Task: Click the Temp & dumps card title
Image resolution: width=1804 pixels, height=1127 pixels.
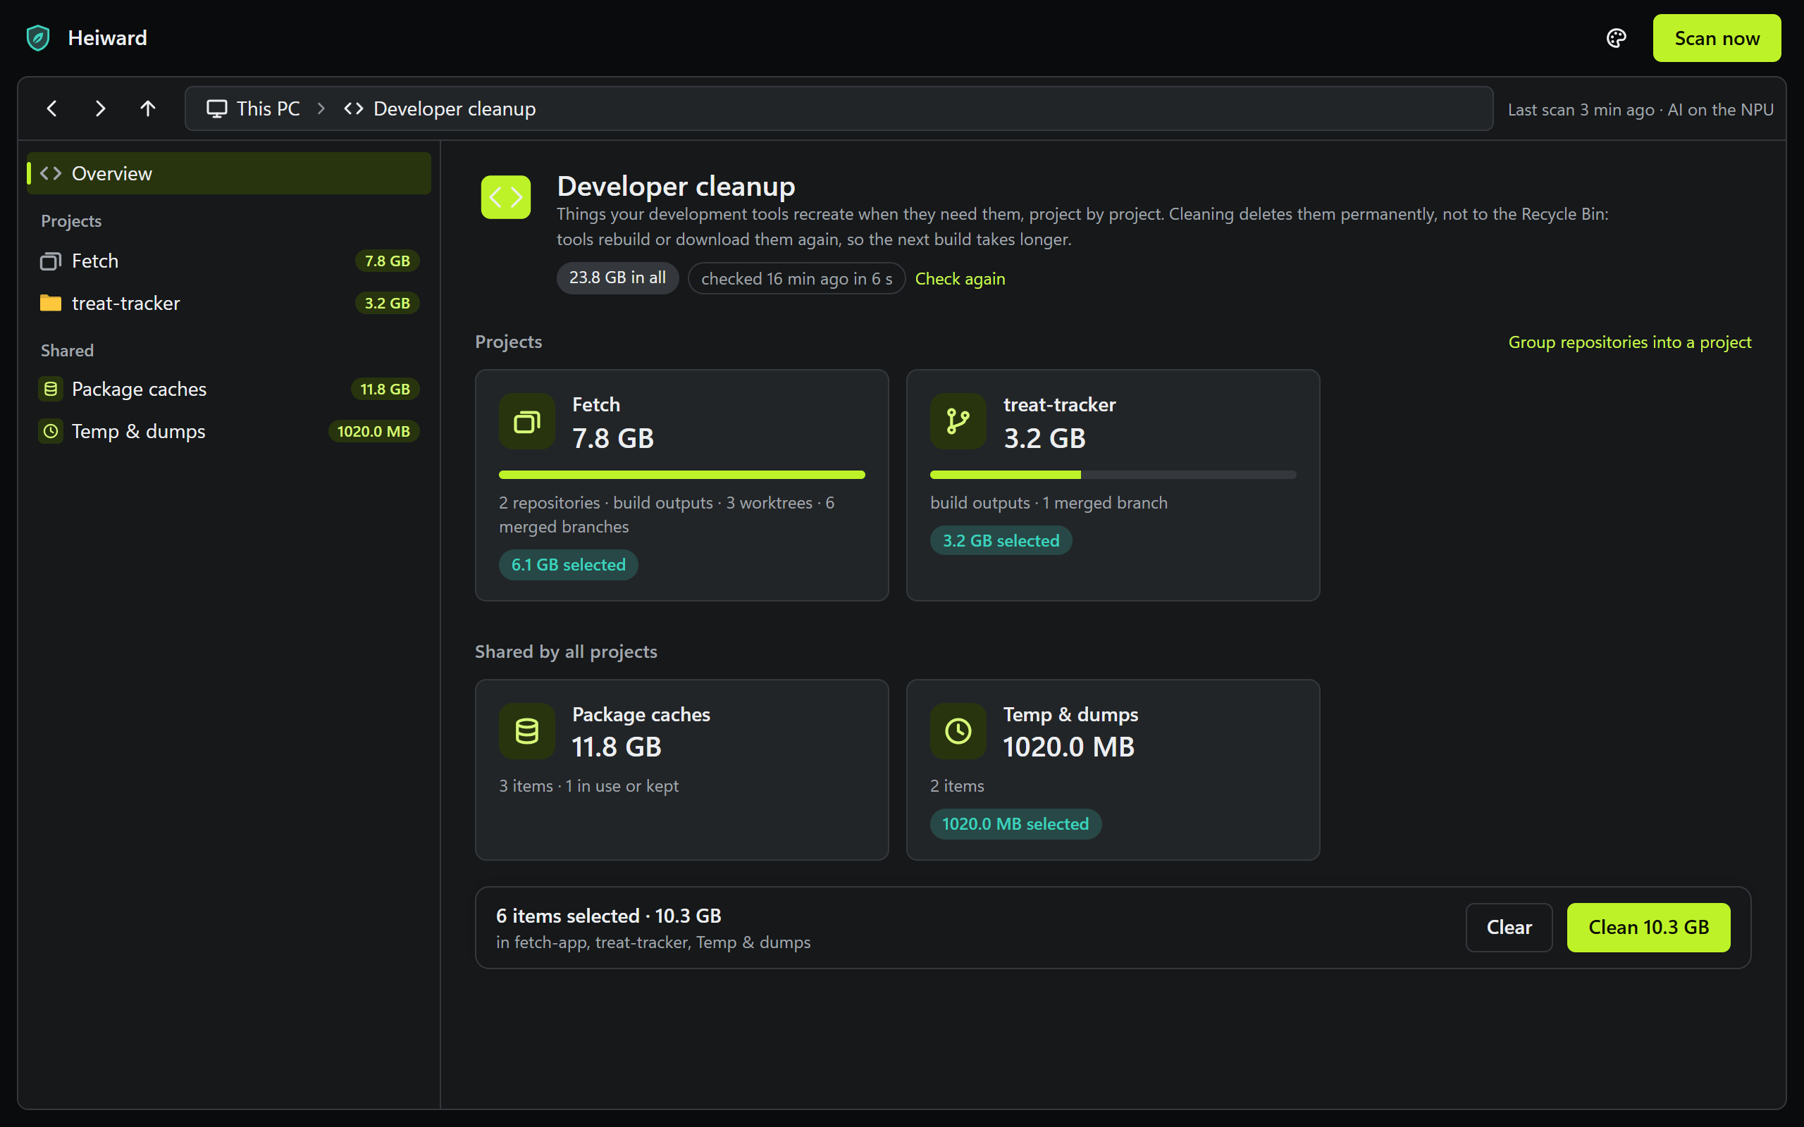Action: point(1070,715)
